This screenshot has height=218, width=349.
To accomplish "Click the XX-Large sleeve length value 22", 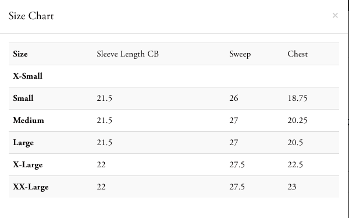I will (101, 187).
